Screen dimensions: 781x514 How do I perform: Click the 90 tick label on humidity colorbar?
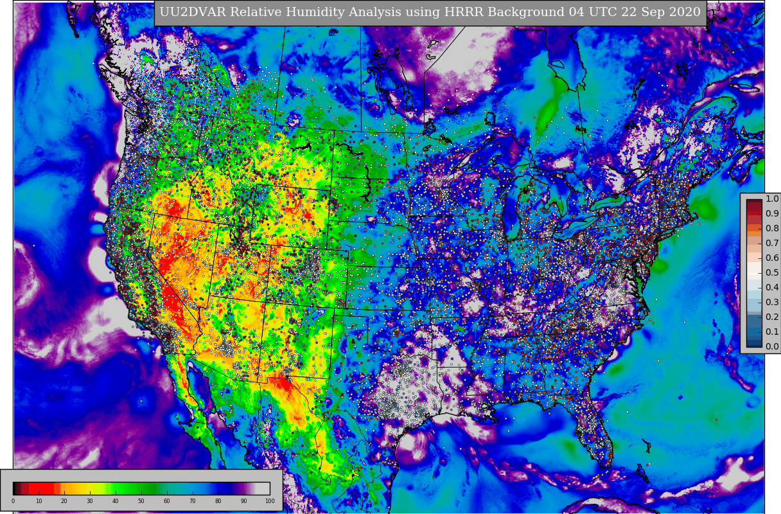[244, 501]
